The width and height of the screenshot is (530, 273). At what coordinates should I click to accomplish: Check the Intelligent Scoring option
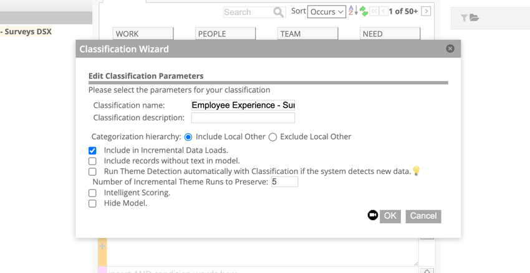coord(92,193)
